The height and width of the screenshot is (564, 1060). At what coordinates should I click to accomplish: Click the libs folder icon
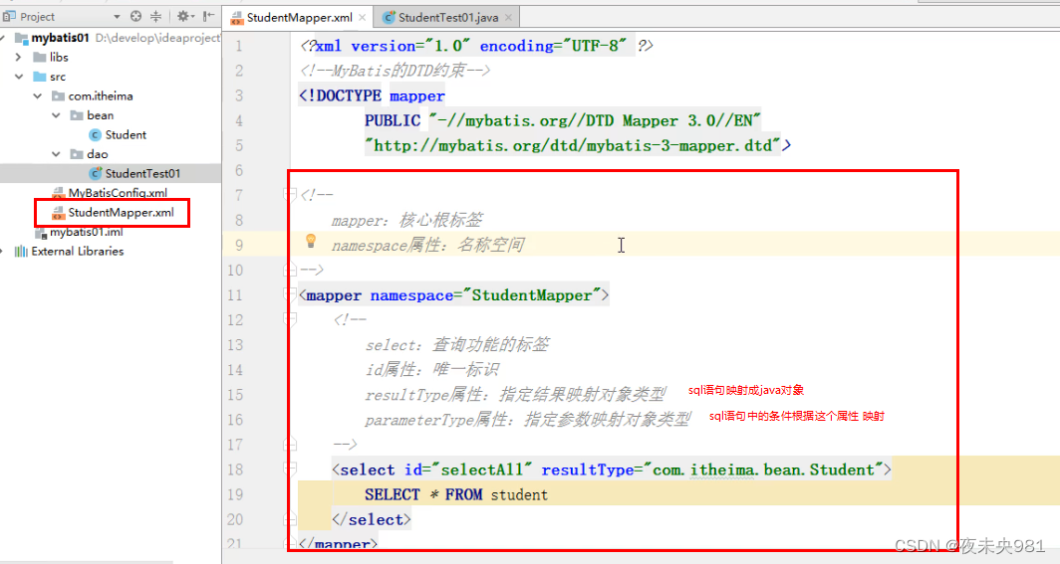click(x=40, y=58)
